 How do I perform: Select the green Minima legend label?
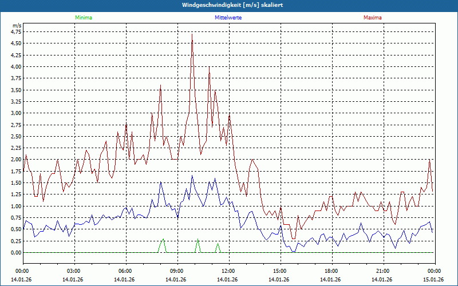84,18
